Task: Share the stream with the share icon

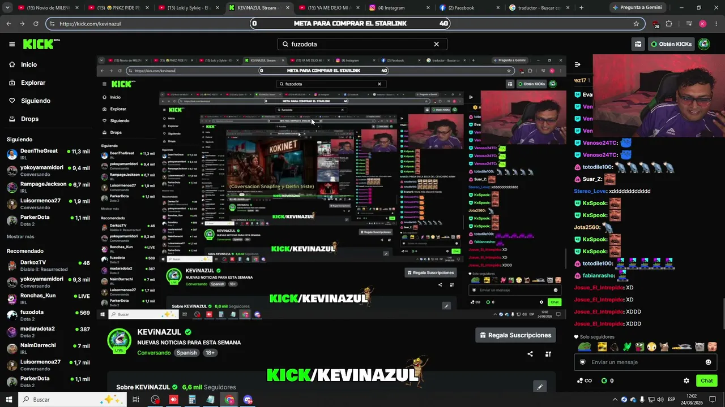Action: tap(530, 354)
